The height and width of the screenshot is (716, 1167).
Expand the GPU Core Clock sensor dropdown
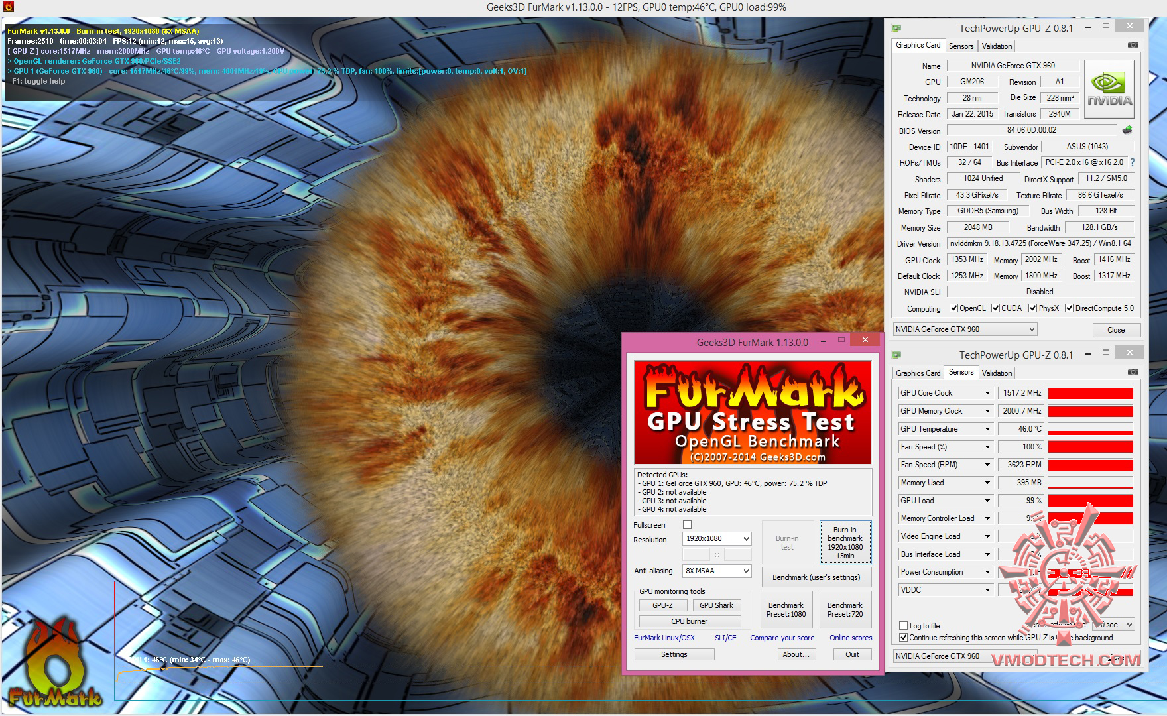click(x=987, y=393)
